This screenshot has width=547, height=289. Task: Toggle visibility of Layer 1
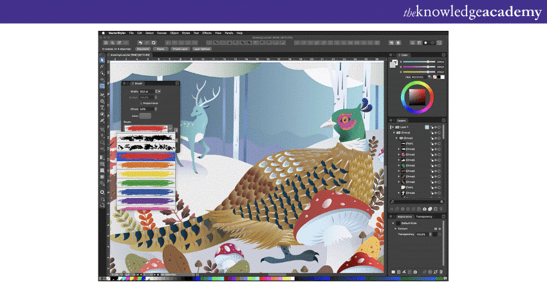tap(436, 127)
